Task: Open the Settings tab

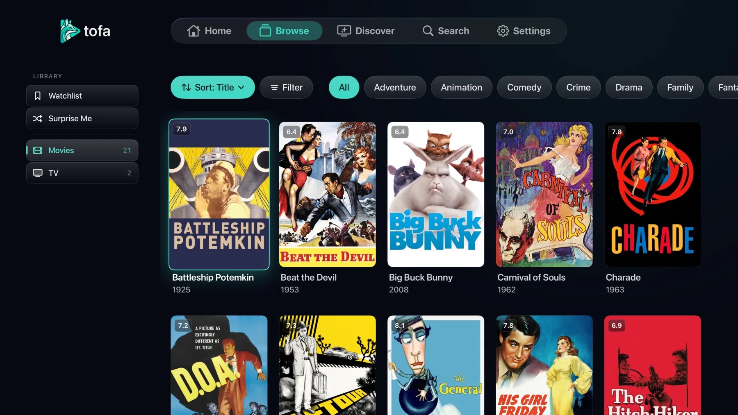Action: pyautogui.click(x=524, y=31)
